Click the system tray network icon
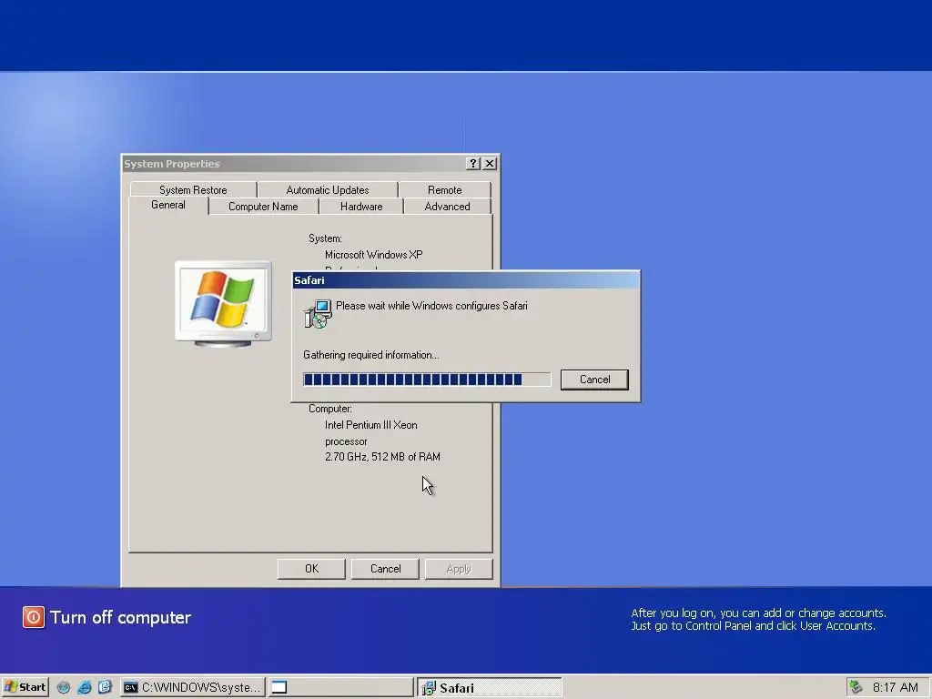Image resolution: width=932 pixels, height=699 pixels. [x=856, y=687]
